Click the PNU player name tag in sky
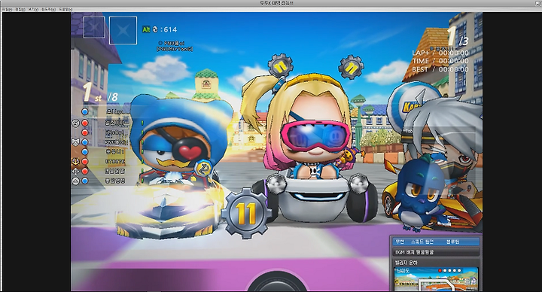 pyautogui.click(x=175, y=46)
